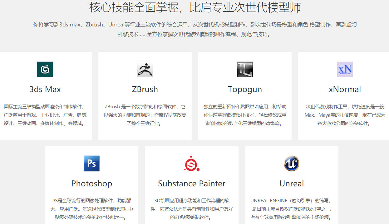The height and width of the screenshot is (224, 389).
Task: Click the 3ds Max logo icon
Action: coord(45,69)
